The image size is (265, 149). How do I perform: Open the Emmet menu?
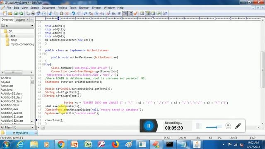tap(96, 8)
